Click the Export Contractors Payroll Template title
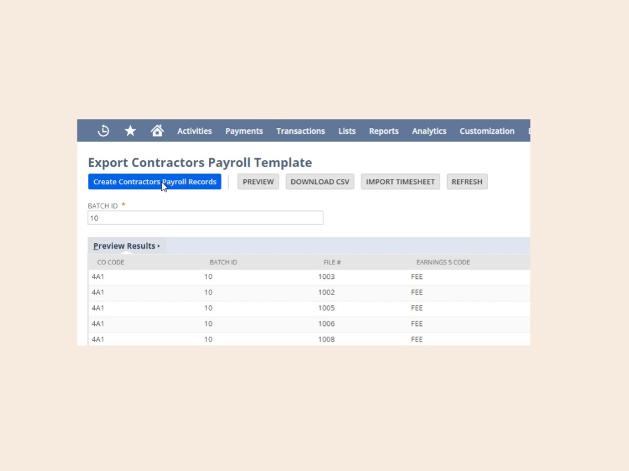This screenshot has height=471, width=629. pyautogui.click(x=200, y=163)
